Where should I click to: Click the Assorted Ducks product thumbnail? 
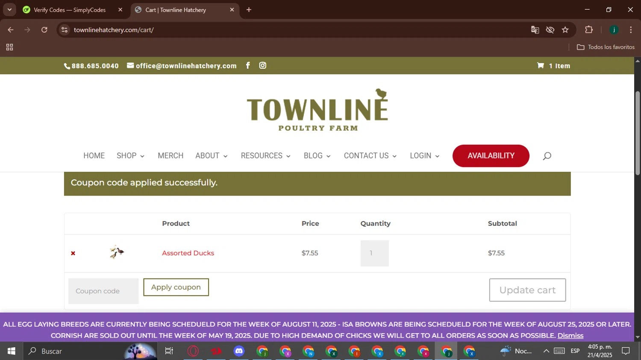pos(116,252)
